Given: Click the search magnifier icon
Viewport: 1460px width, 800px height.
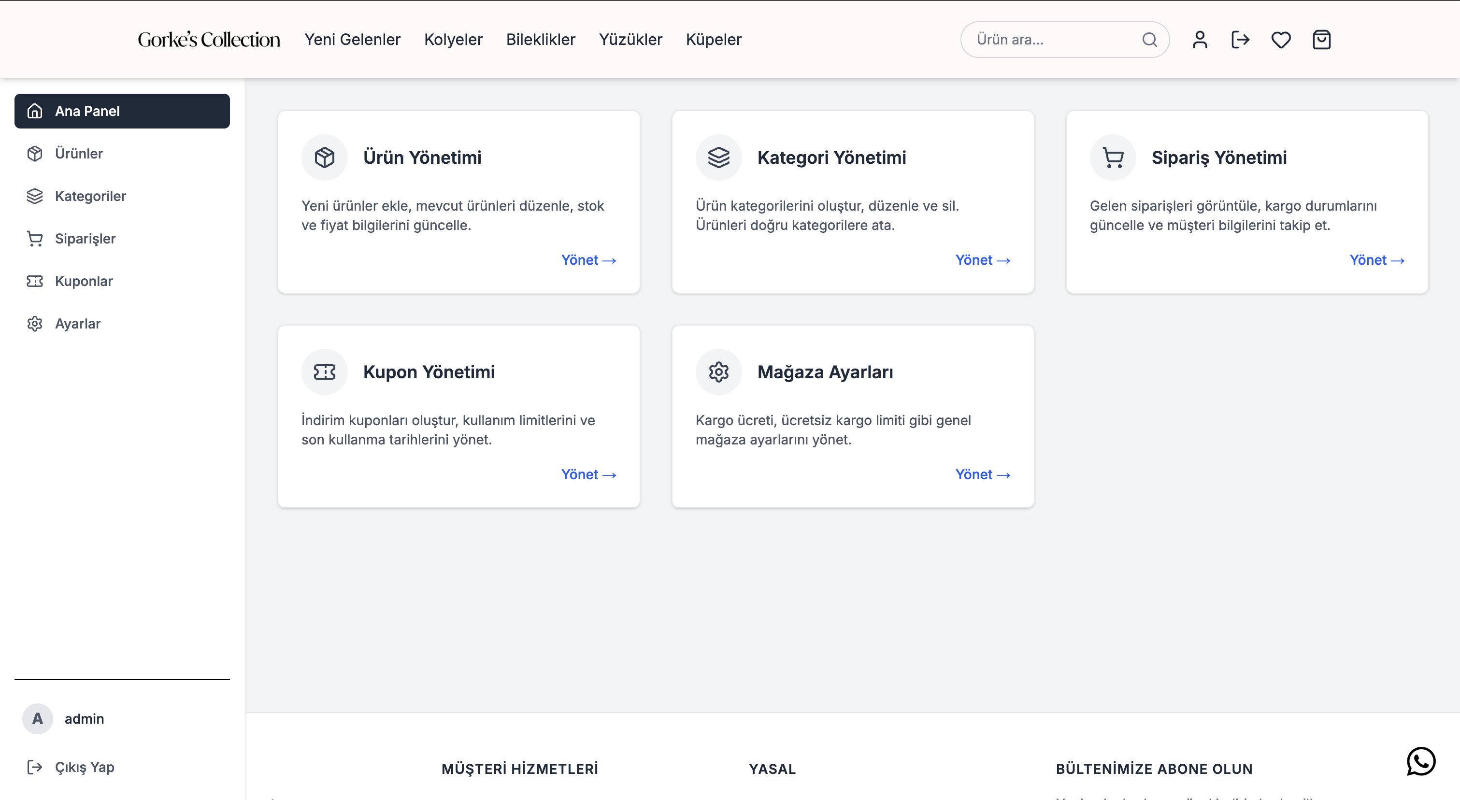Looking at the screenshot, I should (1149, 40).
